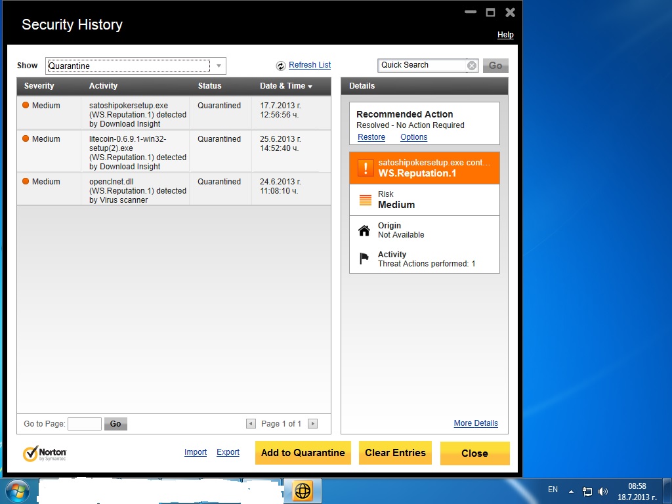
Task: Click the Restore link
Action: click(371, 137)
